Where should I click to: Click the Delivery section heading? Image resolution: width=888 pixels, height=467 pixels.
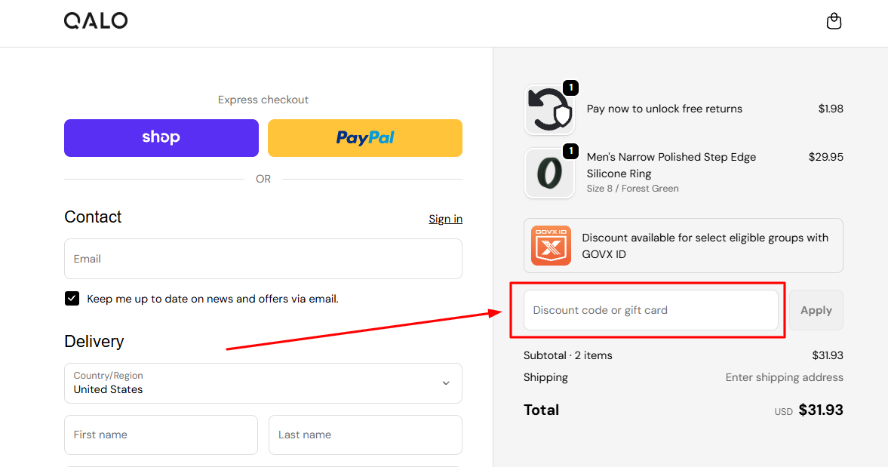(94, 341)
